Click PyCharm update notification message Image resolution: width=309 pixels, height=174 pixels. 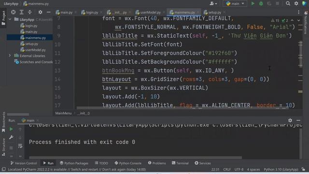click(x=77, y=169)
